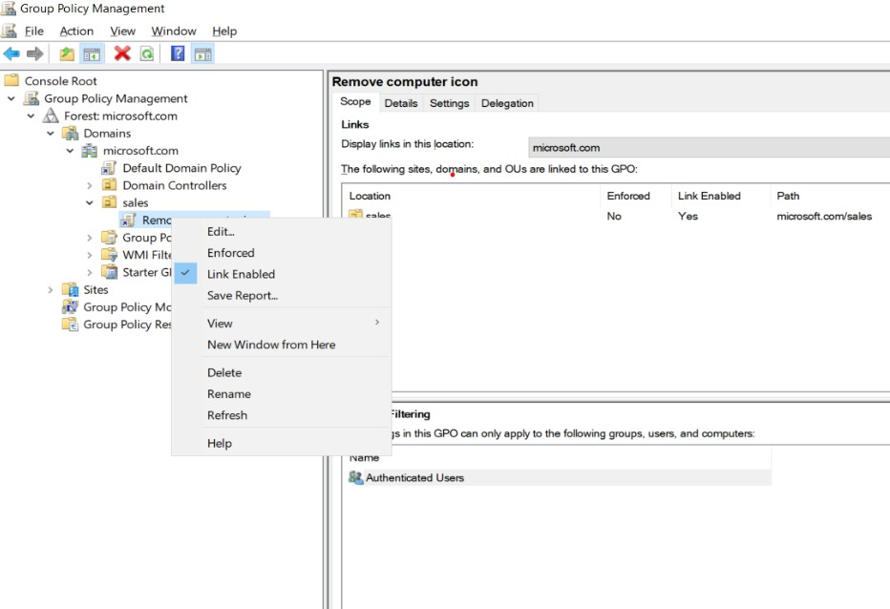This screenshot has width=890, height=609.
Task: Click the Group Policy Objects folder icon
Action: (109, 238)
